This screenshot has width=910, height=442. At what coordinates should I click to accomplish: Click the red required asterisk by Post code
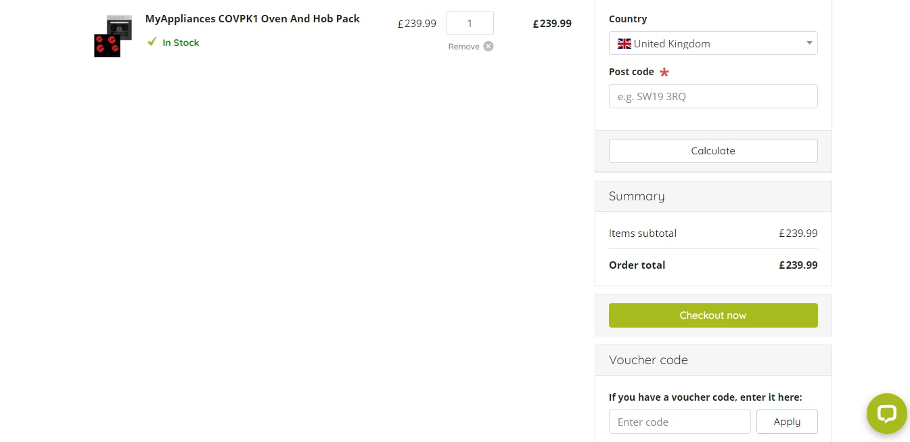(x=664, y=72)
